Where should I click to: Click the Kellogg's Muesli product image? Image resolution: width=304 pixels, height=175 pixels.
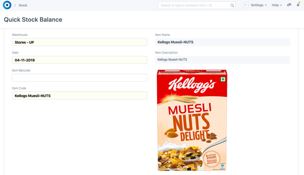coord(192,120)
